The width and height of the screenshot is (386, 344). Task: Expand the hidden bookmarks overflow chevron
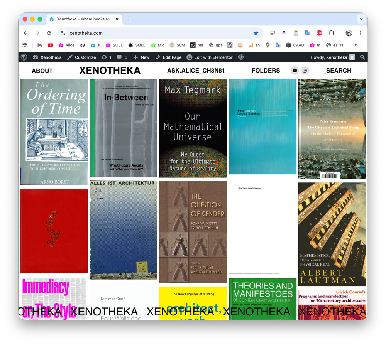click(356, 45)
